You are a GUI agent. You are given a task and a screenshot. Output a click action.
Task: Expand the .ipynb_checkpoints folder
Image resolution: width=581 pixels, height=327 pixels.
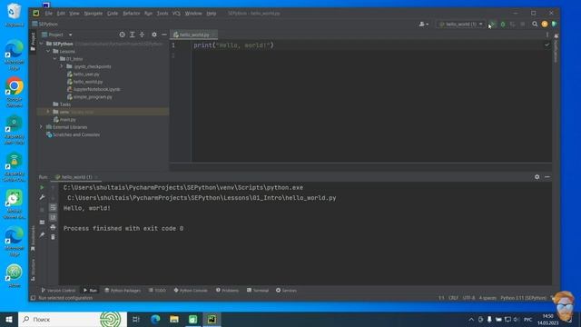click(62, 66)
